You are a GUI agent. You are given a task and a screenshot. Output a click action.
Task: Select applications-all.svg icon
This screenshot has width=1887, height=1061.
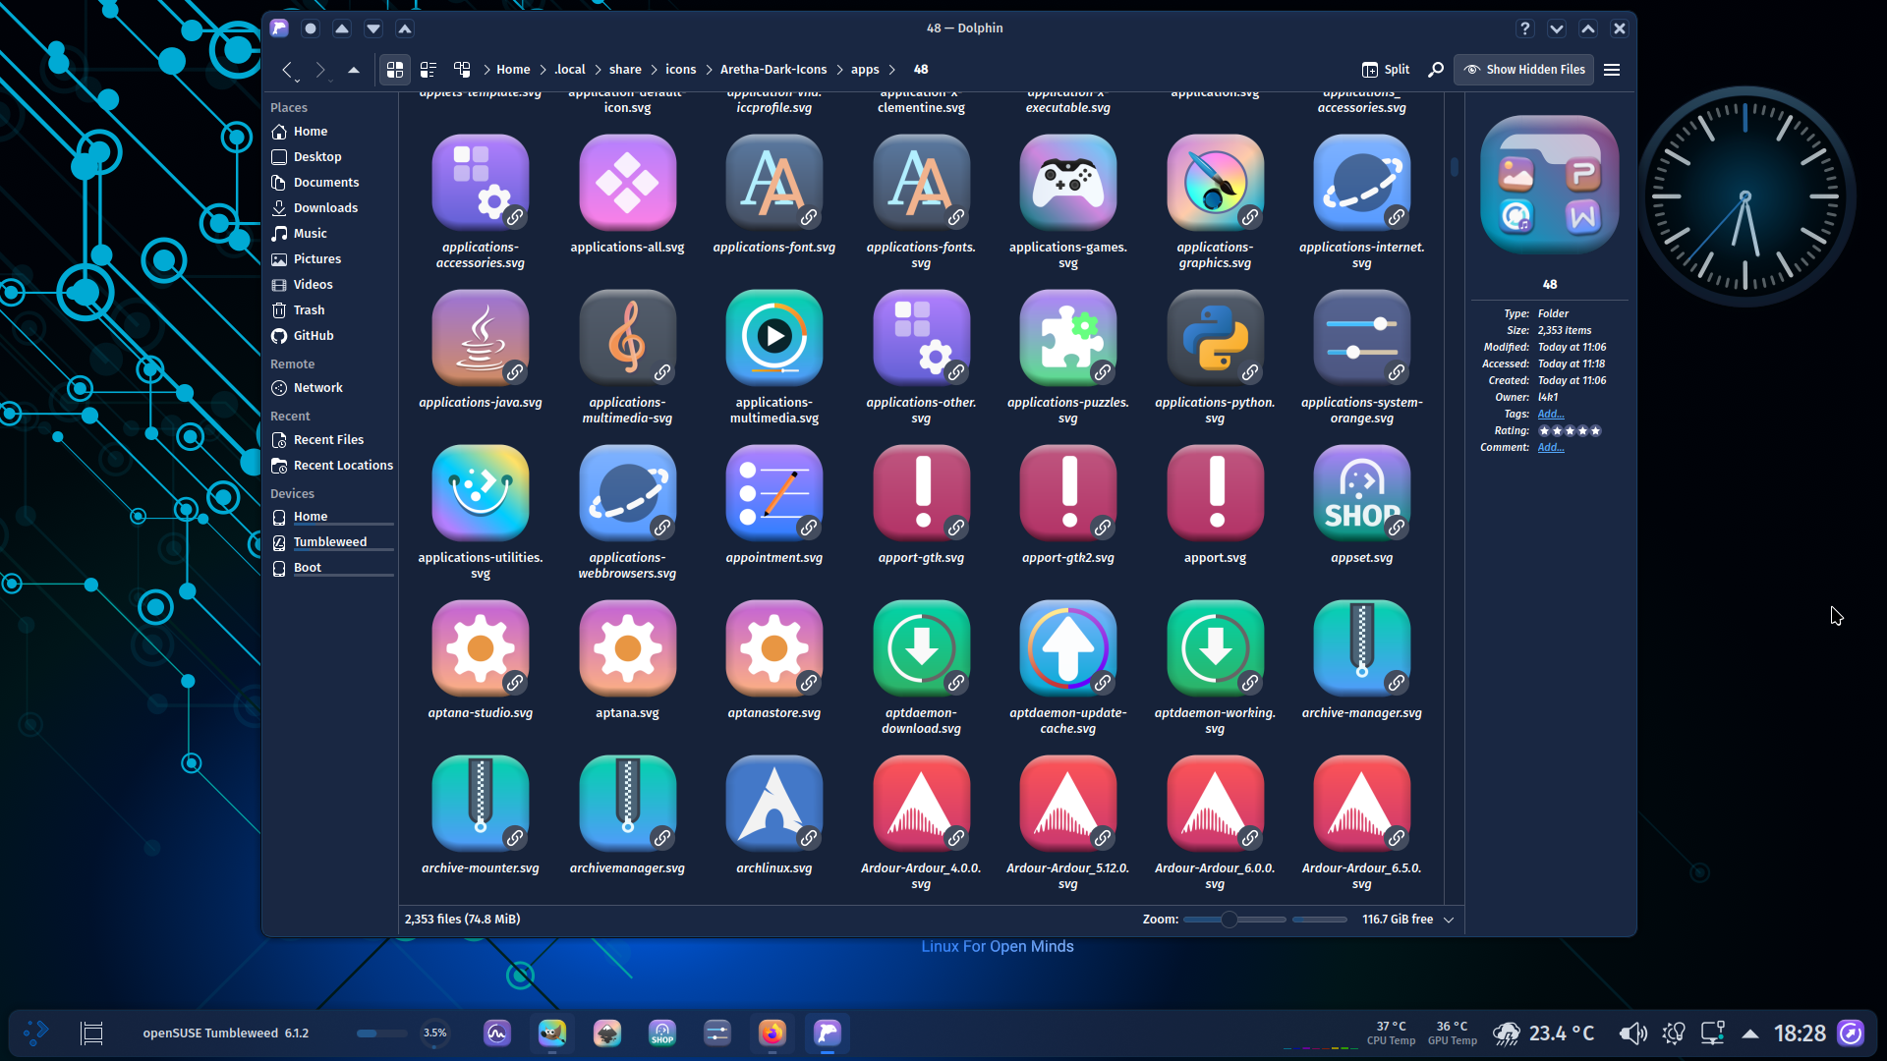click(x=627, y=183)
